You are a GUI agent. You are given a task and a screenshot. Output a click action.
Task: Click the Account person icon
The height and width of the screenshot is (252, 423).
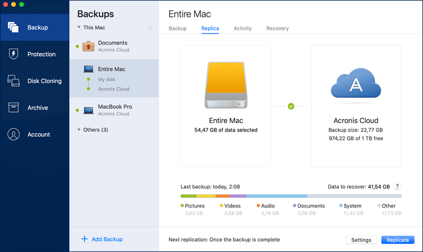point(13,134)
